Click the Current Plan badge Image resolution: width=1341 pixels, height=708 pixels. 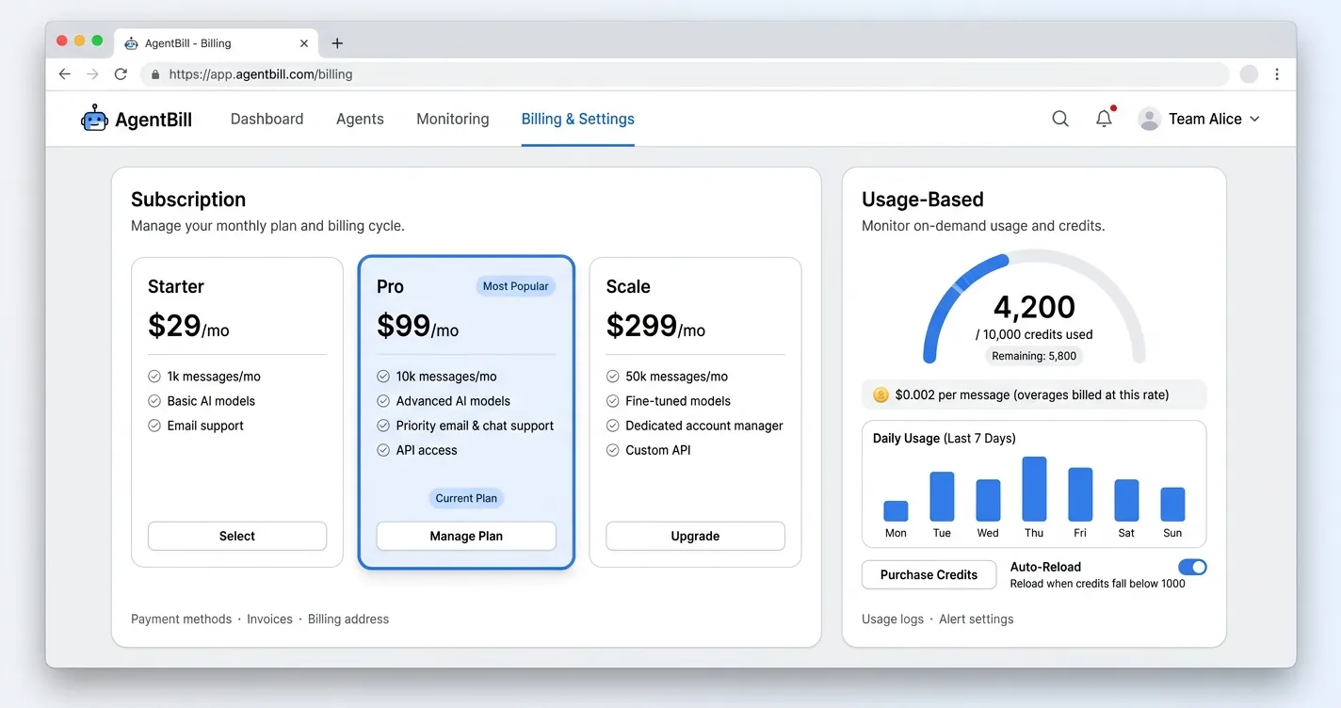pos(466,498)
